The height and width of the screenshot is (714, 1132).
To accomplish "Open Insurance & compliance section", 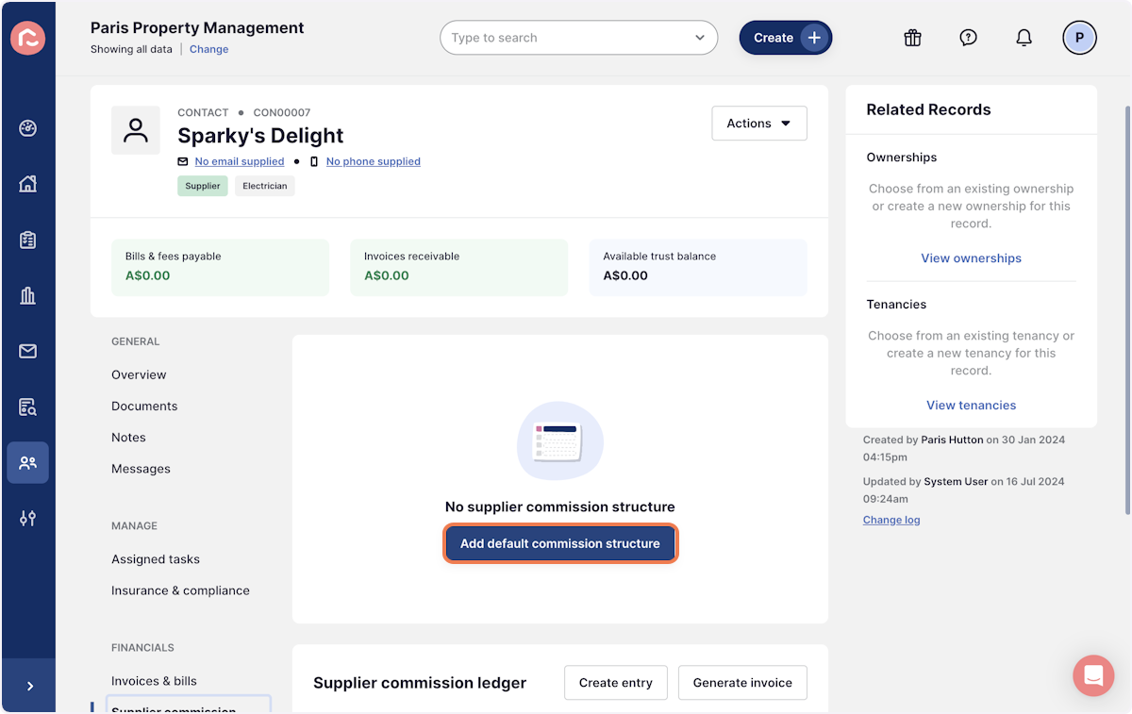I will point(180,589).
